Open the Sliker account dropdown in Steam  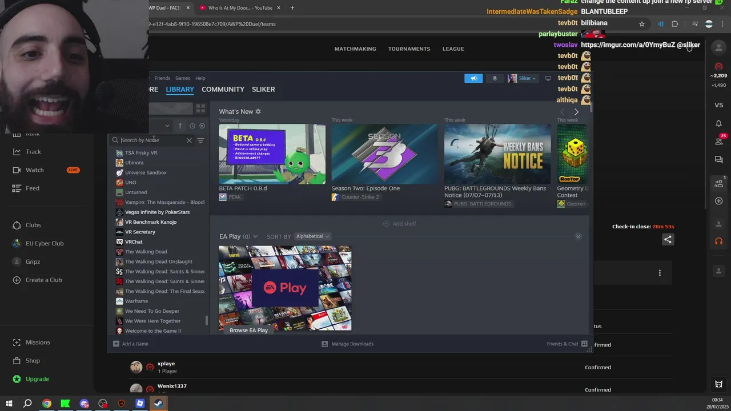(523, 78)
